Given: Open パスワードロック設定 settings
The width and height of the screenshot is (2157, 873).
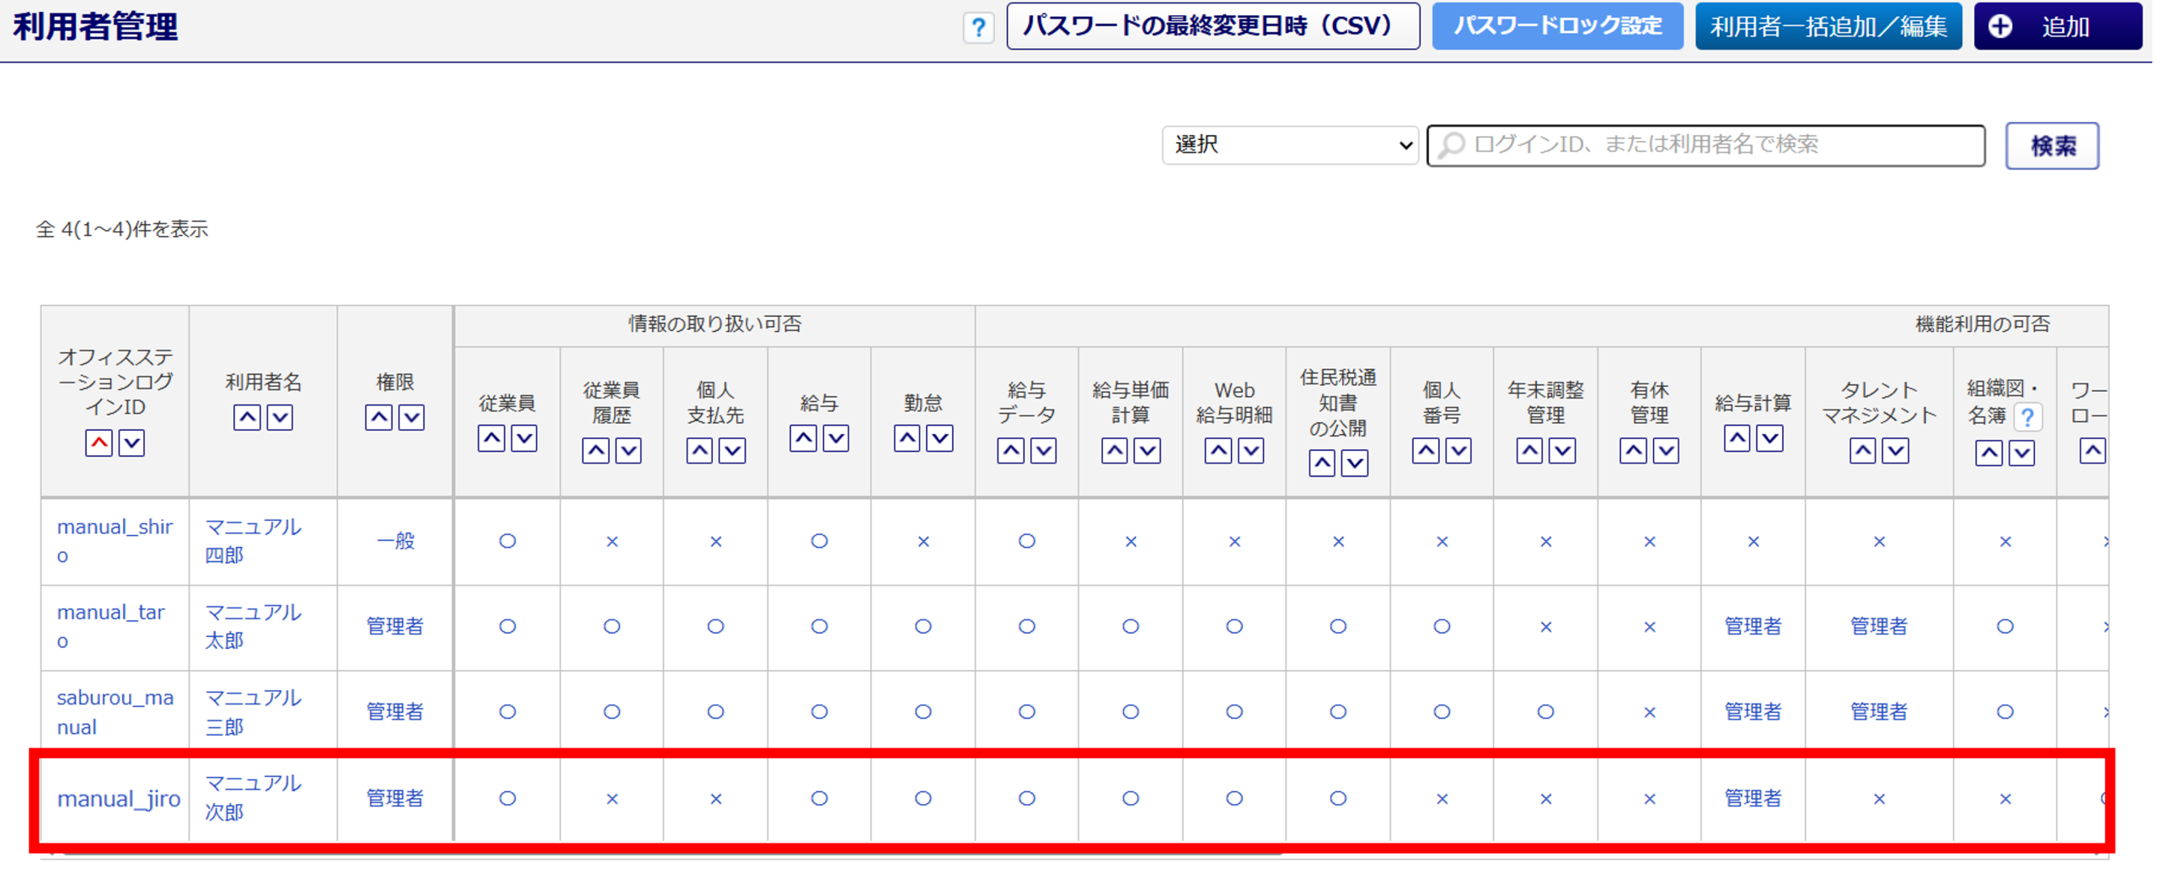Looking at the screenshot, I should [x=1557, y=27].
